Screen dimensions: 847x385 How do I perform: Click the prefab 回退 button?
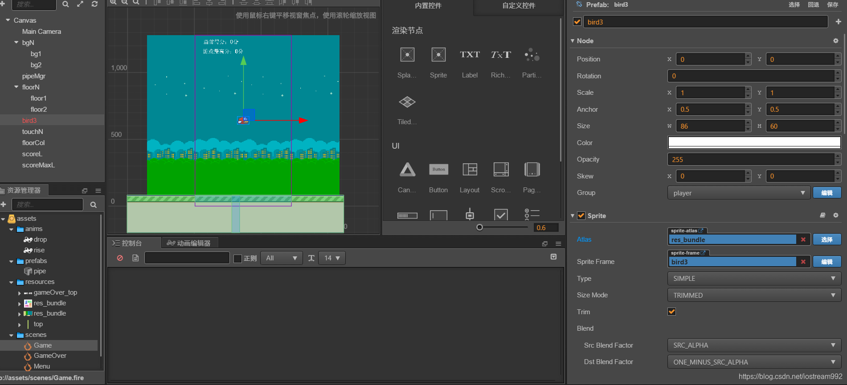pos(813,4)
